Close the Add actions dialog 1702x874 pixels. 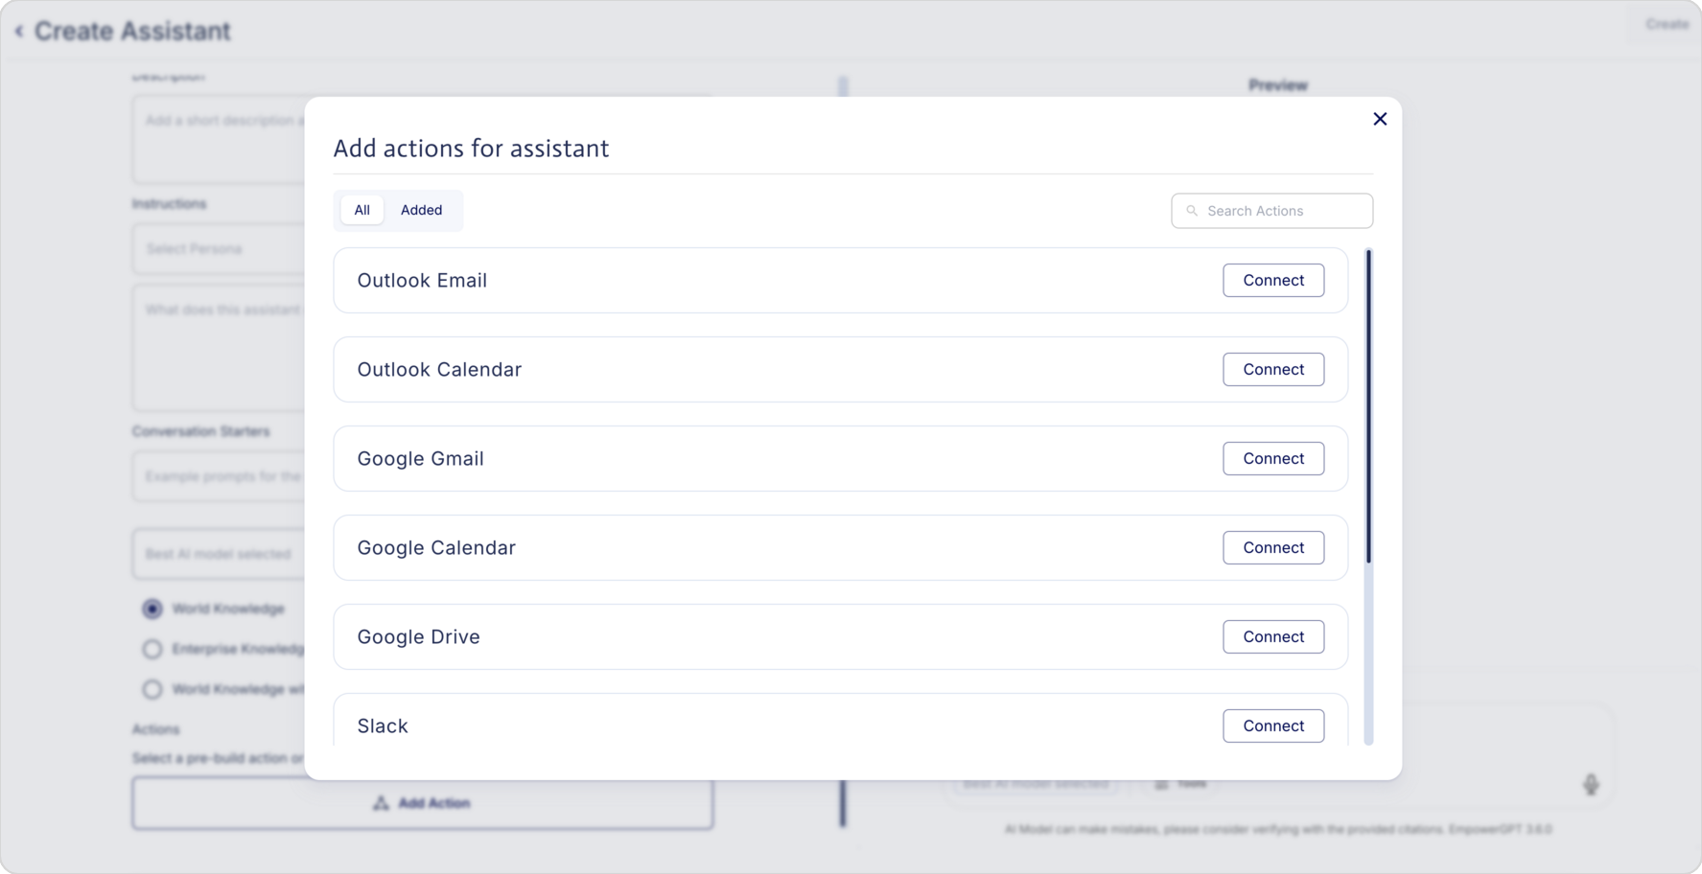[1380, 119]
